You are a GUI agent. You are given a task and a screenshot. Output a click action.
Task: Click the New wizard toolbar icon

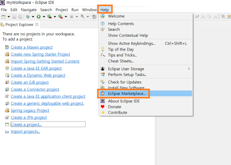point(4,17)
